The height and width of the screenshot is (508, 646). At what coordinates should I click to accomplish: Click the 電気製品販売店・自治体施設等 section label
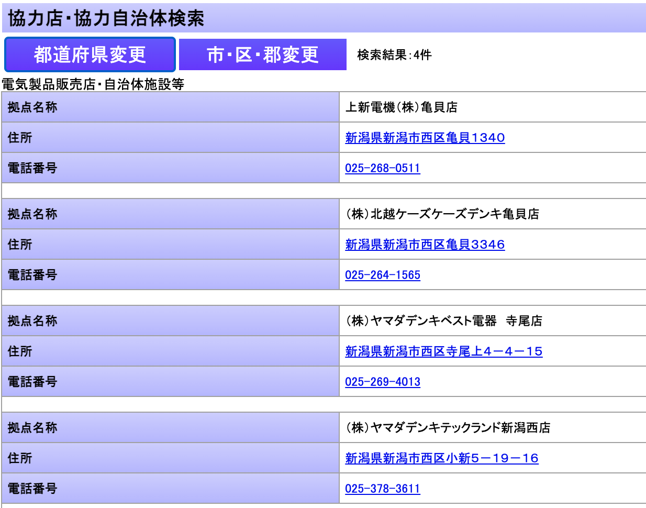(93, 84)
